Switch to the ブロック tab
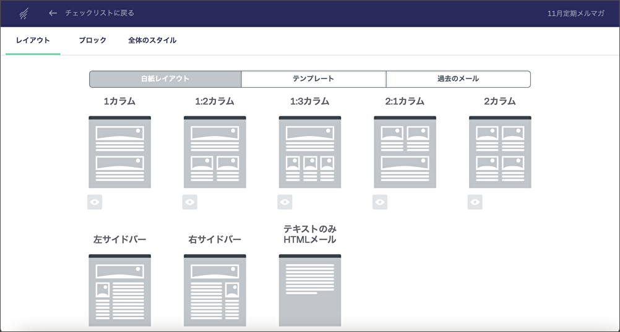 (93, 40)
